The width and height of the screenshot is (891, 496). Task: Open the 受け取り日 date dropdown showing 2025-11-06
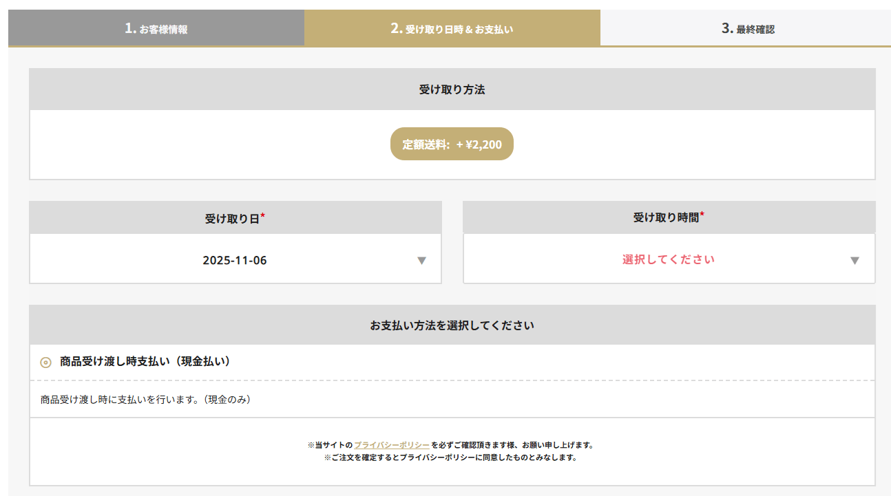tap(235, 260)
